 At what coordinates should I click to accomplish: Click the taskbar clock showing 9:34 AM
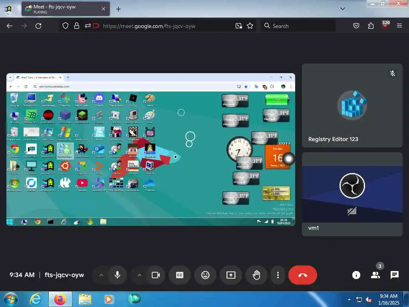pos(389,299)
